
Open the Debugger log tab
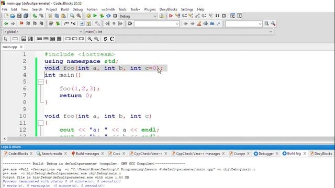click(x=266, y=154)
